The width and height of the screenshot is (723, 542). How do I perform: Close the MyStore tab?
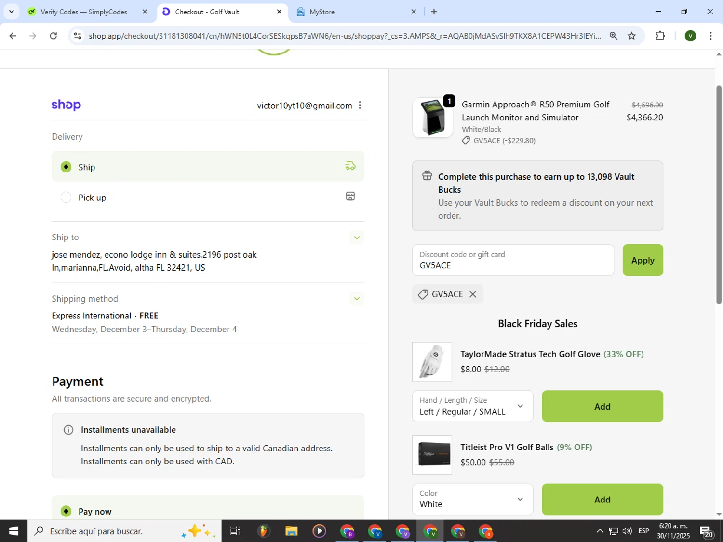tap(414, 12)
